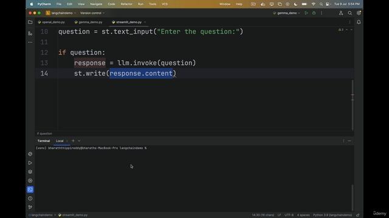Click line 13 gutter number
The width and height of the screenshot is (389, 218).
tap(44, 63)
